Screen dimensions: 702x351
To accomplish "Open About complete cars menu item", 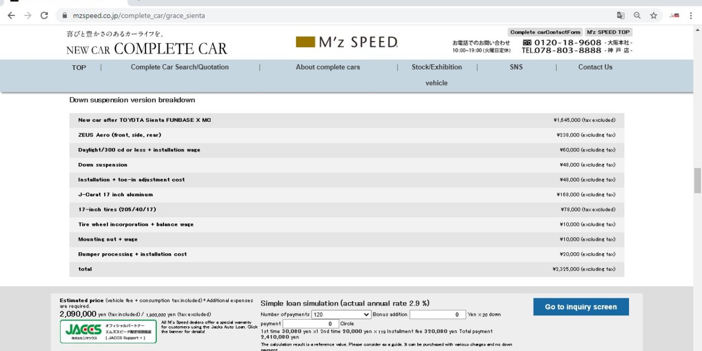I will tap(328, 67).
